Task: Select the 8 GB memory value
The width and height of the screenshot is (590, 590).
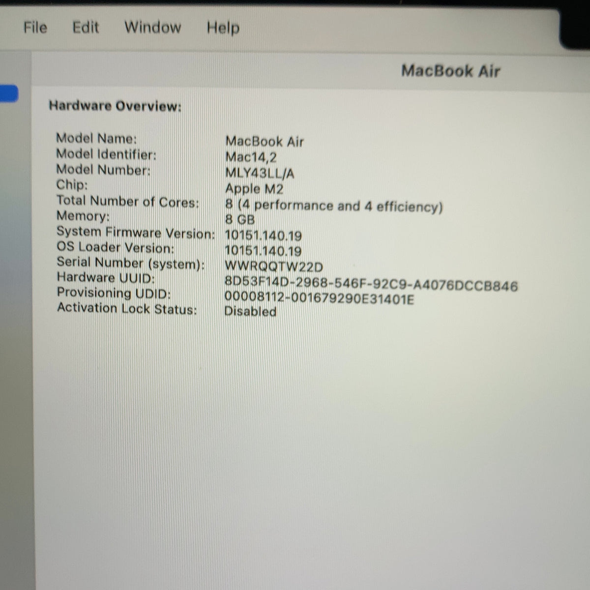Action: point(240,220)
